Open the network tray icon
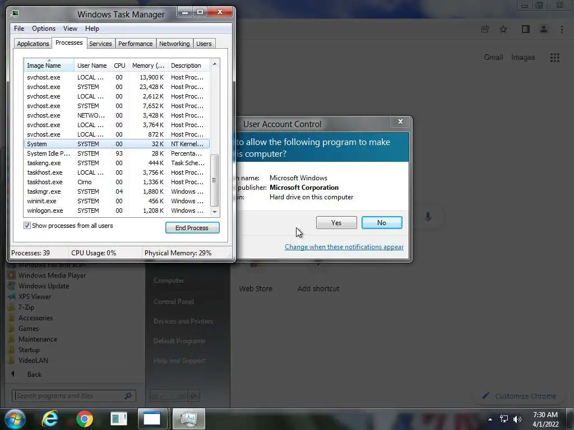 coord(504,419)
